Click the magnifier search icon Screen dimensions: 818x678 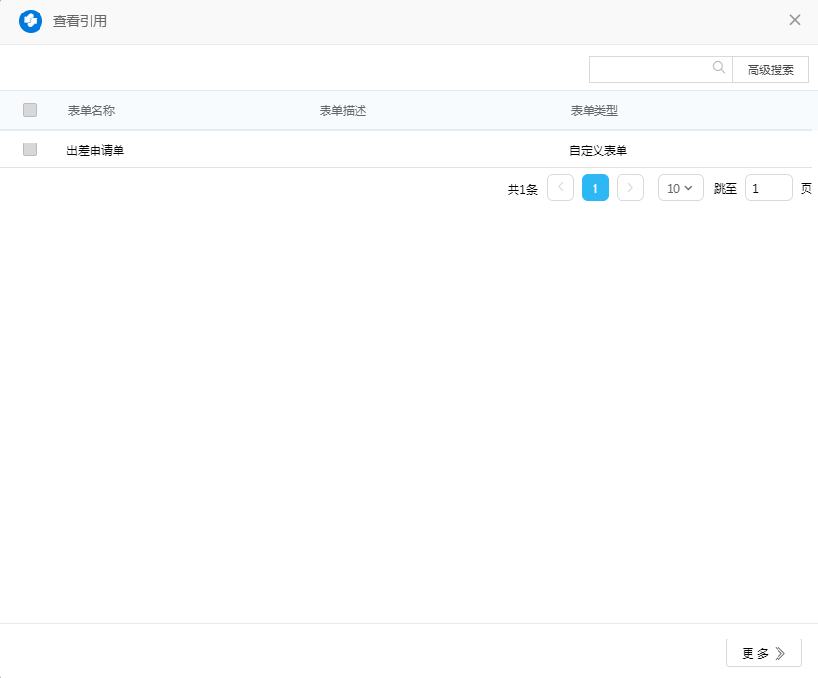point(719,68)
